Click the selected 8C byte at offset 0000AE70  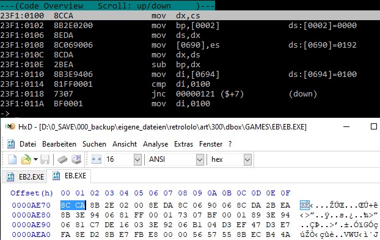click(65, 205)
